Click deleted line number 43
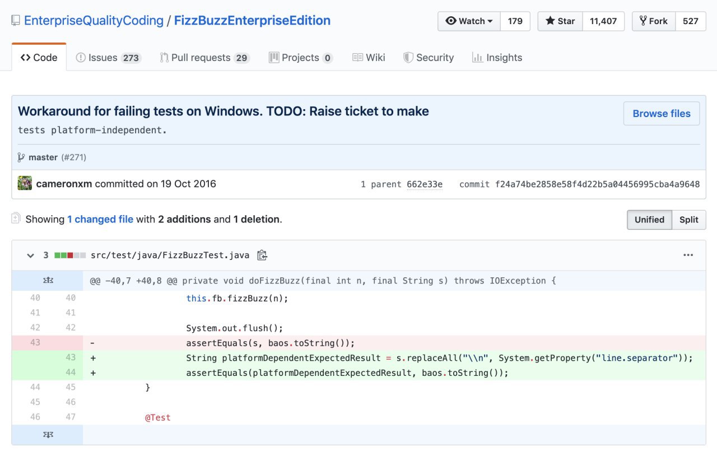 35,343
